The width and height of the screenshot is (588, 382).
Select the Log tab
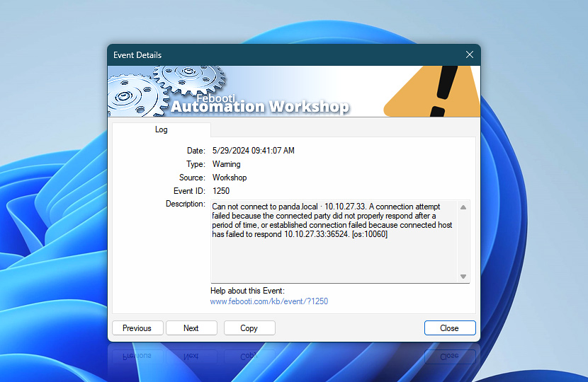pos(162,129)
